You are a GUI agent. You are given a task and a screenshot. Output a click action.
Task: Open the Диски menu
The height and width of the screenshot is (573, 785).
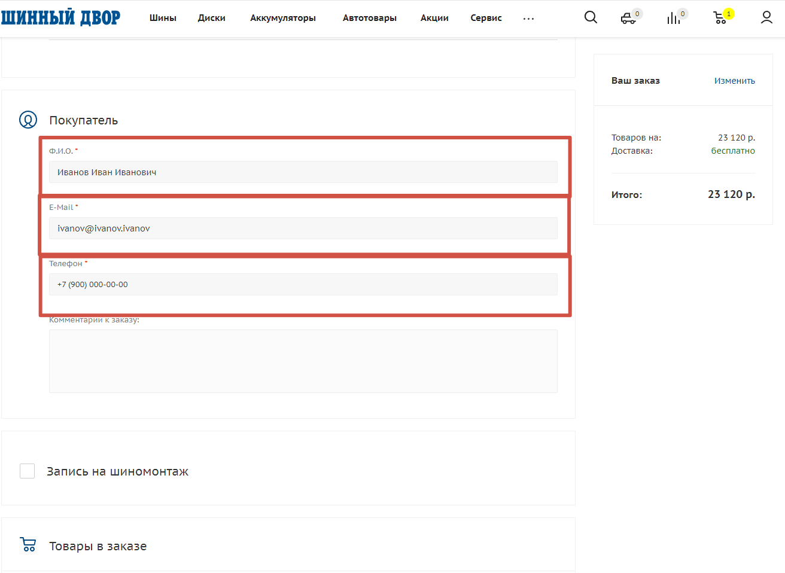click(x=212, y=18)
